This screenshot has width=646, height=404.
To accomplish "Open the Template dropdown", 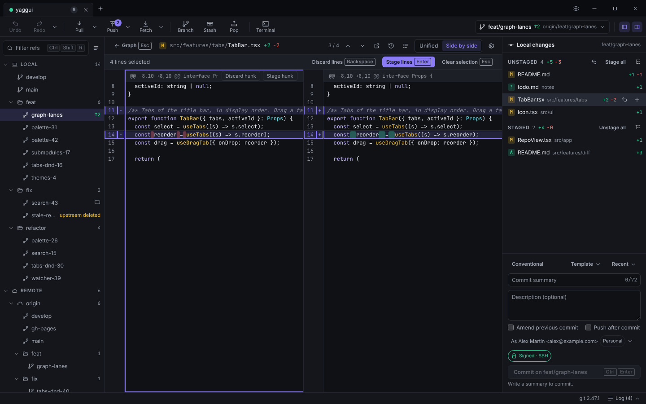I will (x=585, y=264).
